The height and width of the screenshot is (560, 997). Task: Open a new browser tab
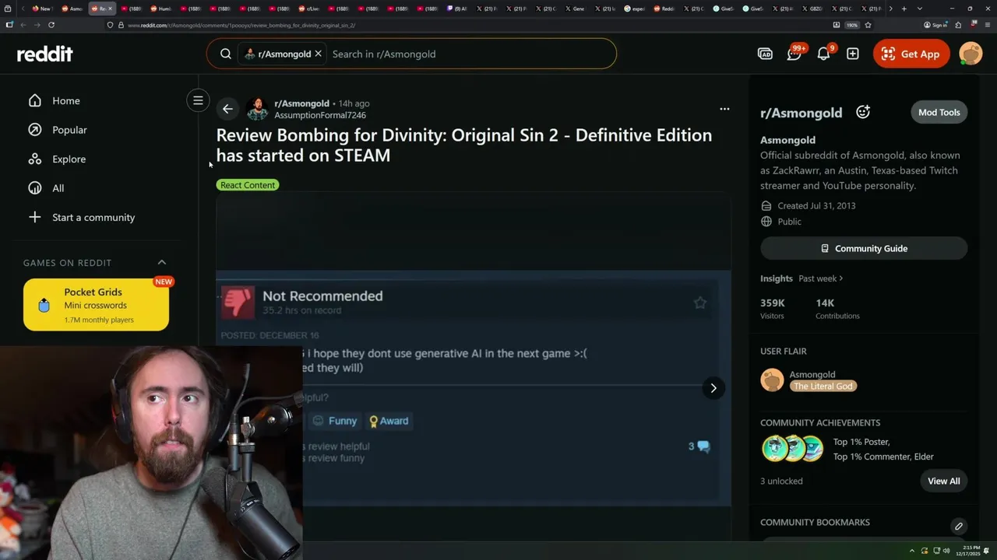(x=904, y=9)
